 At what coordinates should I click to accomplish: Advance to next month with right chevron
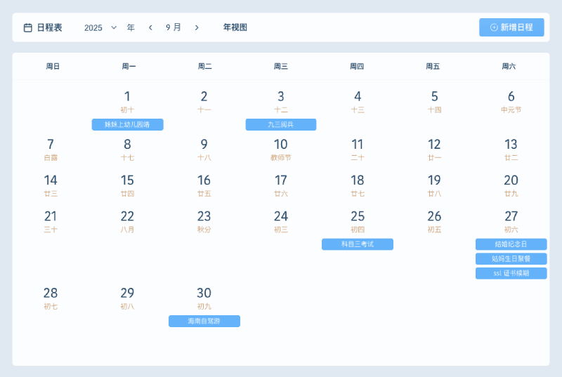pyautogui.click(x=197, y=27)
